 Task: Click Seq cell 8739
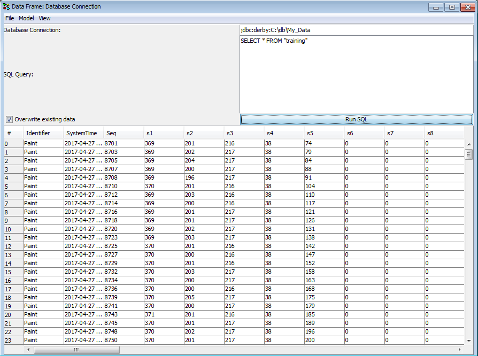click(x=124, y=297)
